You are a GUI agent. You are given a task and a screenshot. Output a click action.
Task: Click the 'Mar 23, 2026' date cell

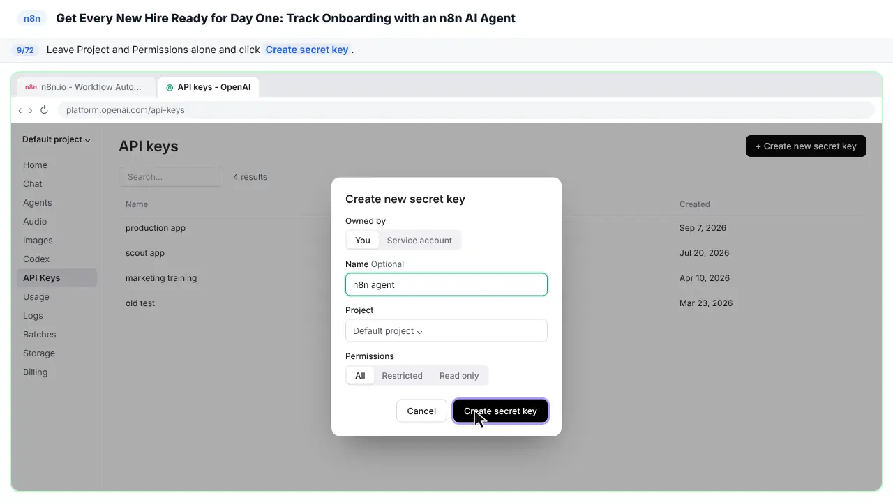coord(706,303)
